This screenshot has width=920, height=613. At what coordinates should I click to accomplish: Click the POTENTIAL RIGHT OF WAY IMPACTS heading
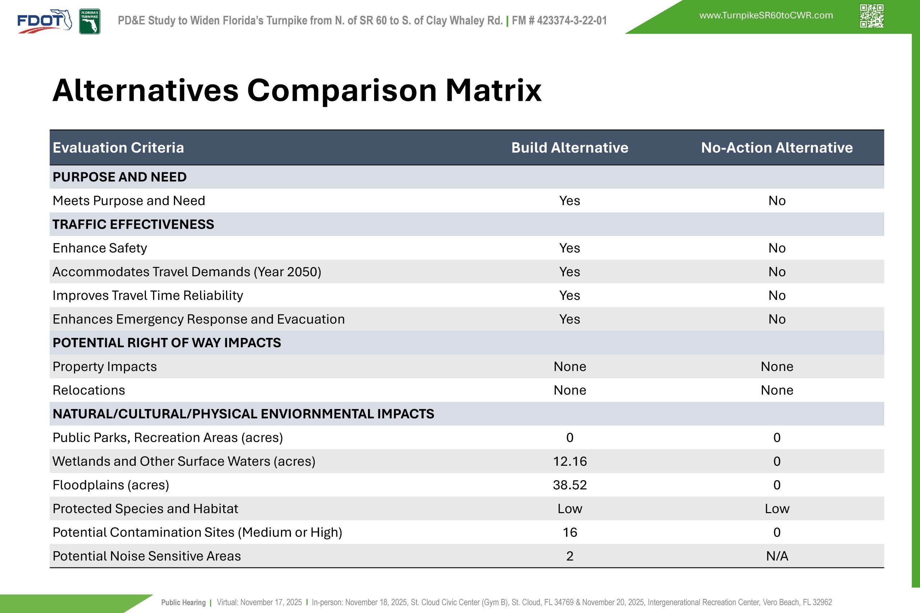167,343
